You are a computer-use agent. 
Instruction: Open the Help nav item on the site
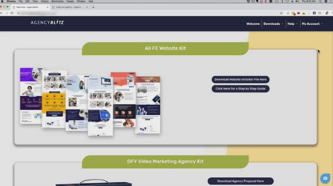291,24
